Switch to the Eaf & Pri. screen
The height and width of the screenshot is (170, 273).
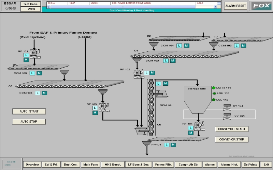pos(51,165)
